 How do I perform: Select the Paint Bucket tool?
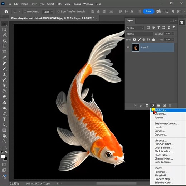tap(4, 91)
